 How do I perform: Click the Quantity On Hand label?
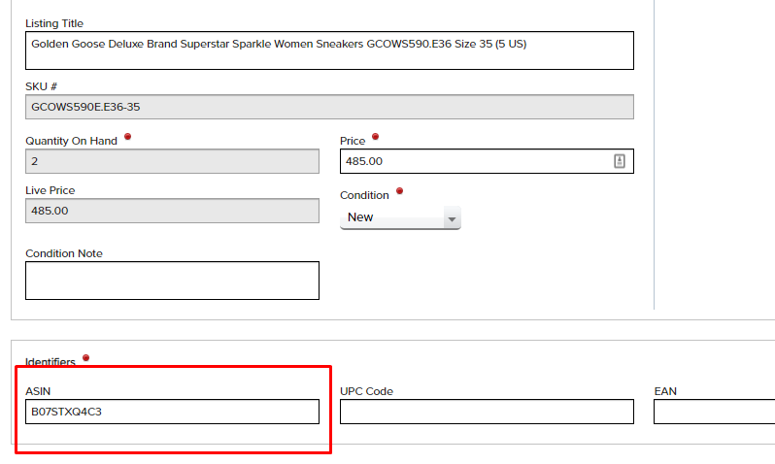tap(71, 141)
